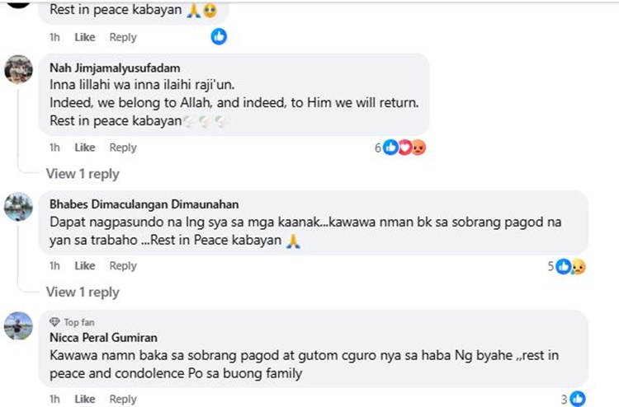
Task: Open reactions on Bhabes Dimaculangan's comment
Action: click(570, 266)
